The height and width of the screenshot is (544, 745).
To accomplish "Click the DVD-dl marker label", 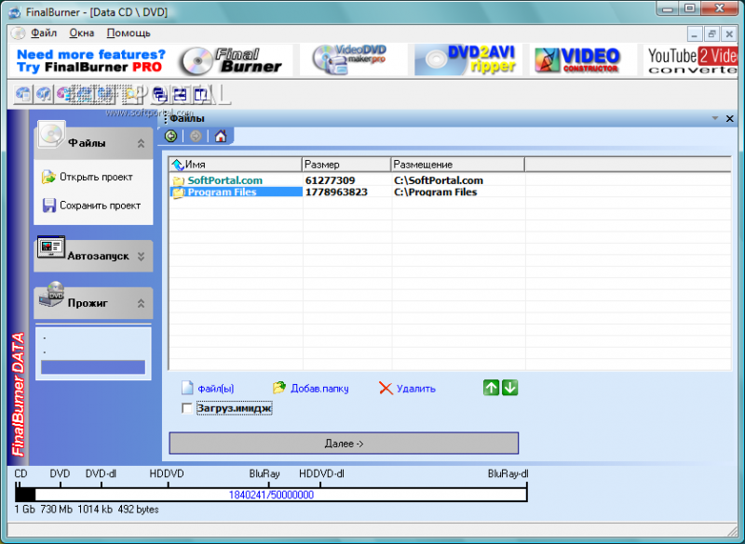I will pos(101,474).
